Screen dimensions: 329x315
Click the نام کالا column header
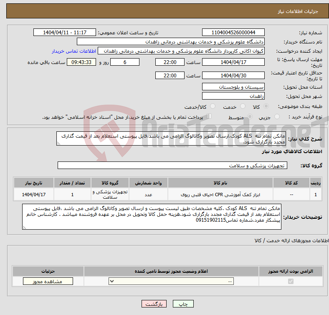(x=220, y=183)
